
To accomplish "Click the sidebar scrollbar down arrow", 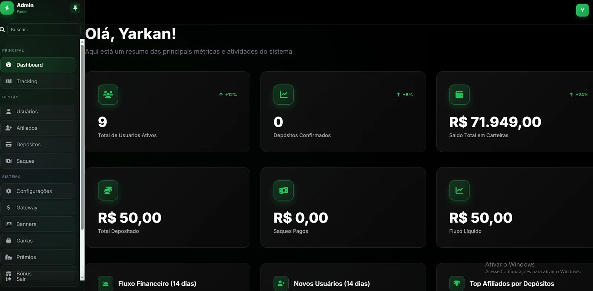I will click(x=82, y=277).
